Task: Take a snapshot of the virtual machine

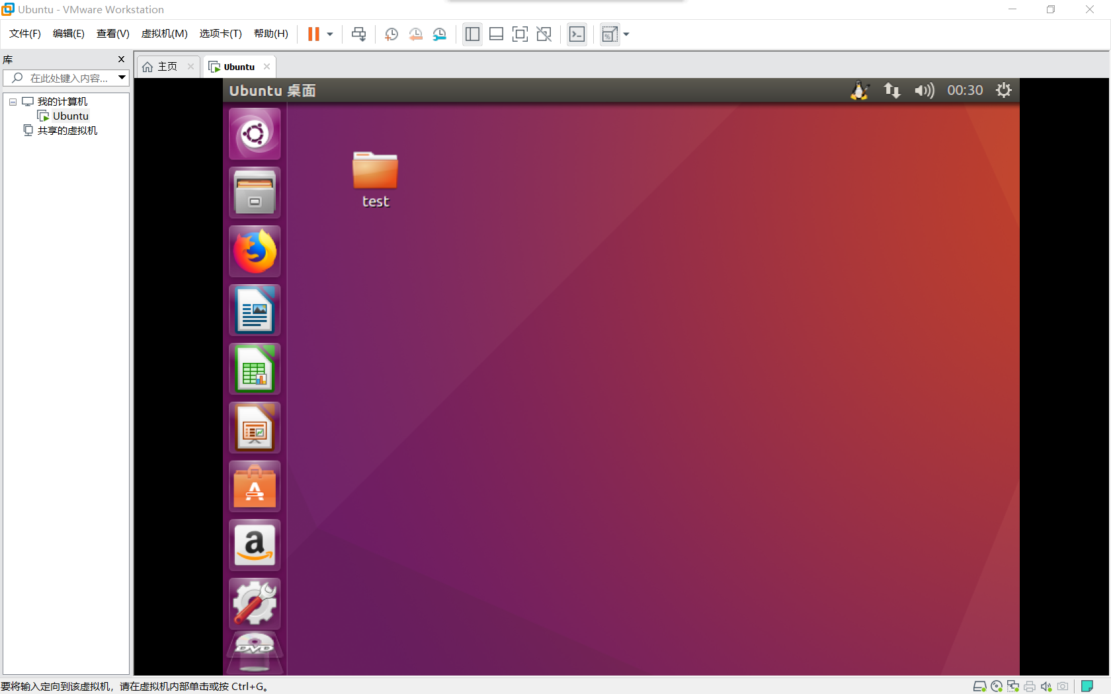Action: (391, 34)
